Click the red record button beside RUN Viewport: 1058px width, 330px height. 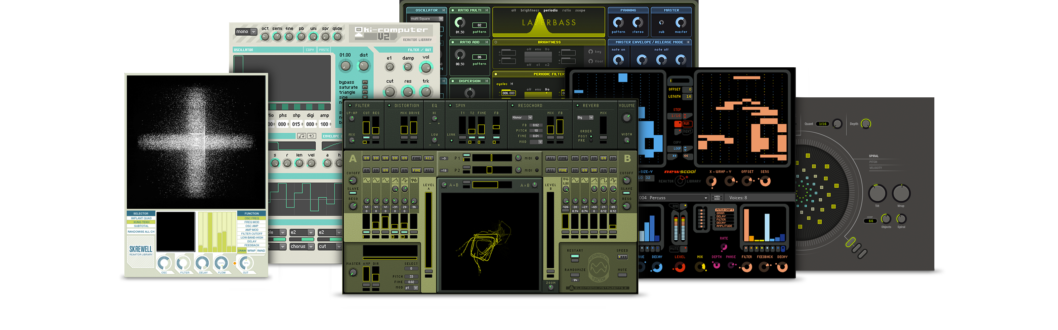coord(678,123)
